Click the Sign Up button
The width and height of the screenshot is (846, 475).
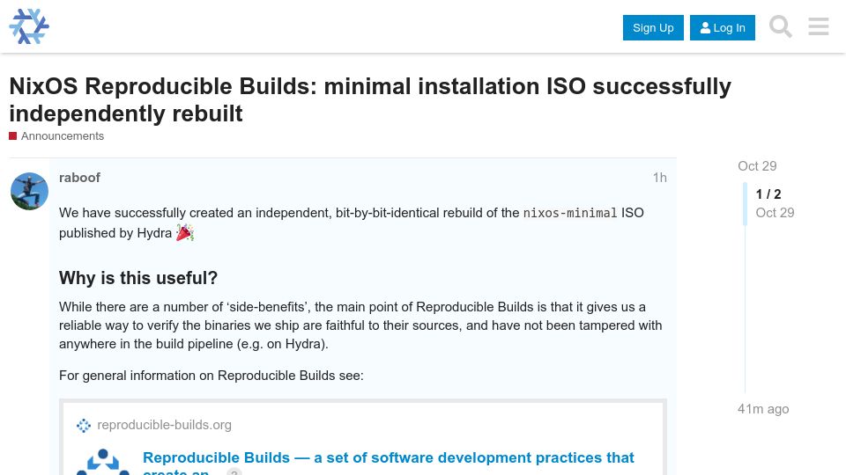point(653,27)
